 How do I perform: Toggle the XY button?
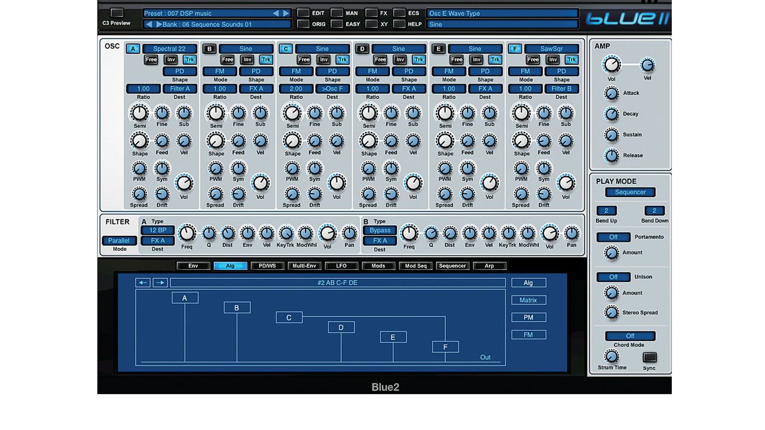click(x=371, y=24)
